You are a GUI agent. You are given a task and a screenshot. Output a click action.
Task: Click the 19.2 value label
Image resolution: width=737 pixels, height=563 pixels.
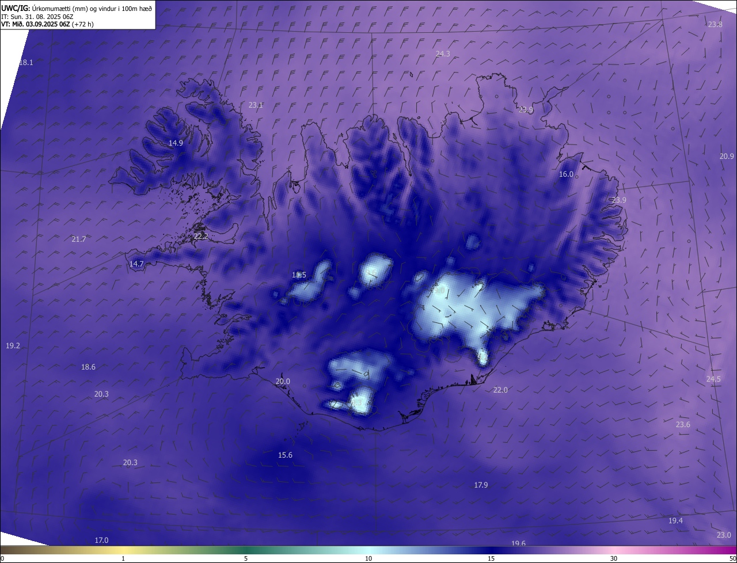click(x=13, y=345)
